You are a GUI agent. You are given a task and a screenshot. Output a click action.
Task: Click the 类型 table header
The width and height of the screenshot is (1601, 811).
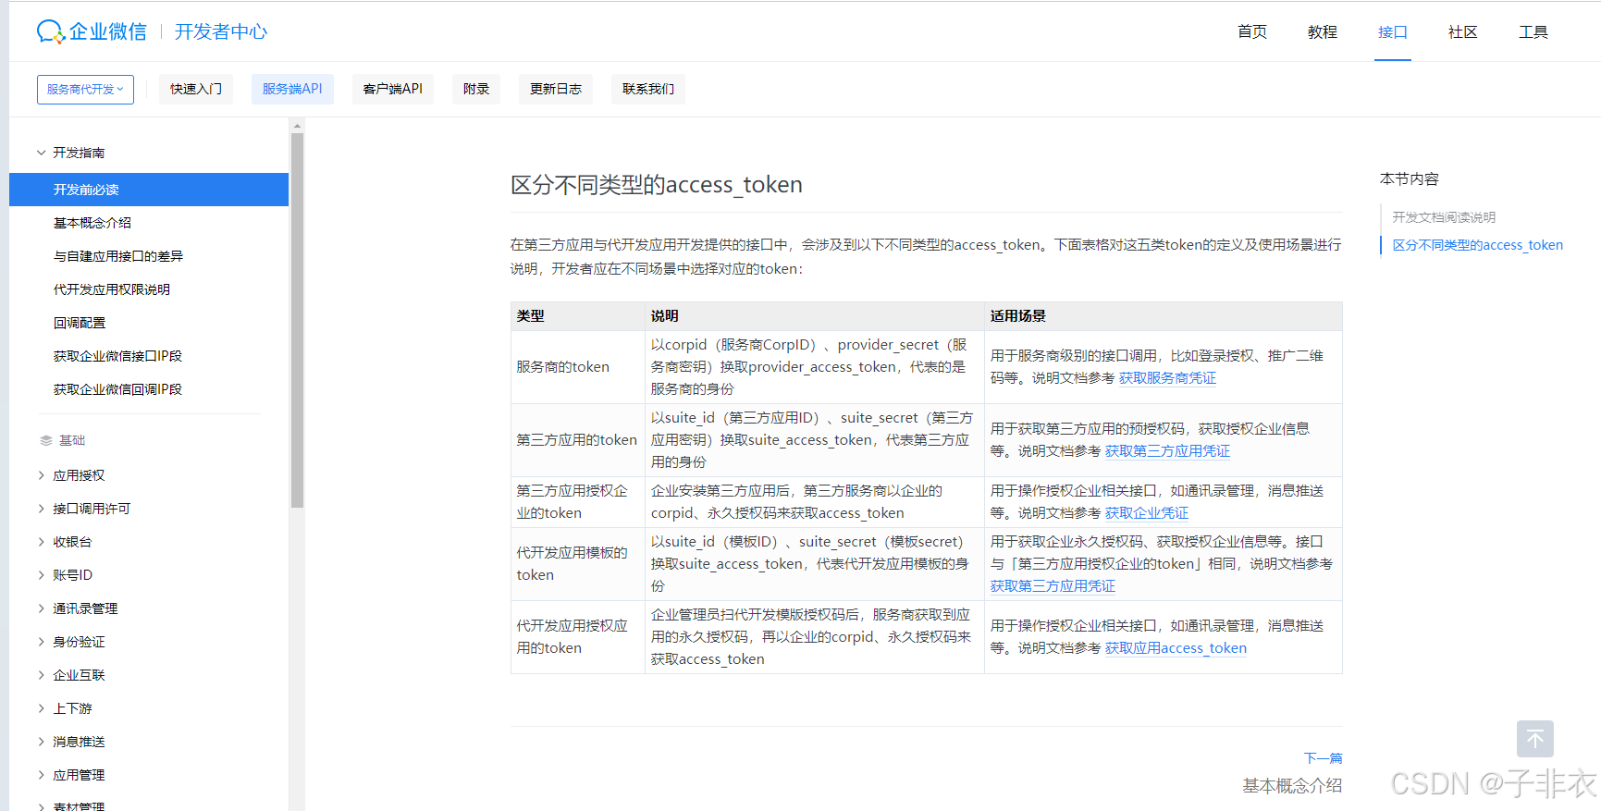pos(578,316)
